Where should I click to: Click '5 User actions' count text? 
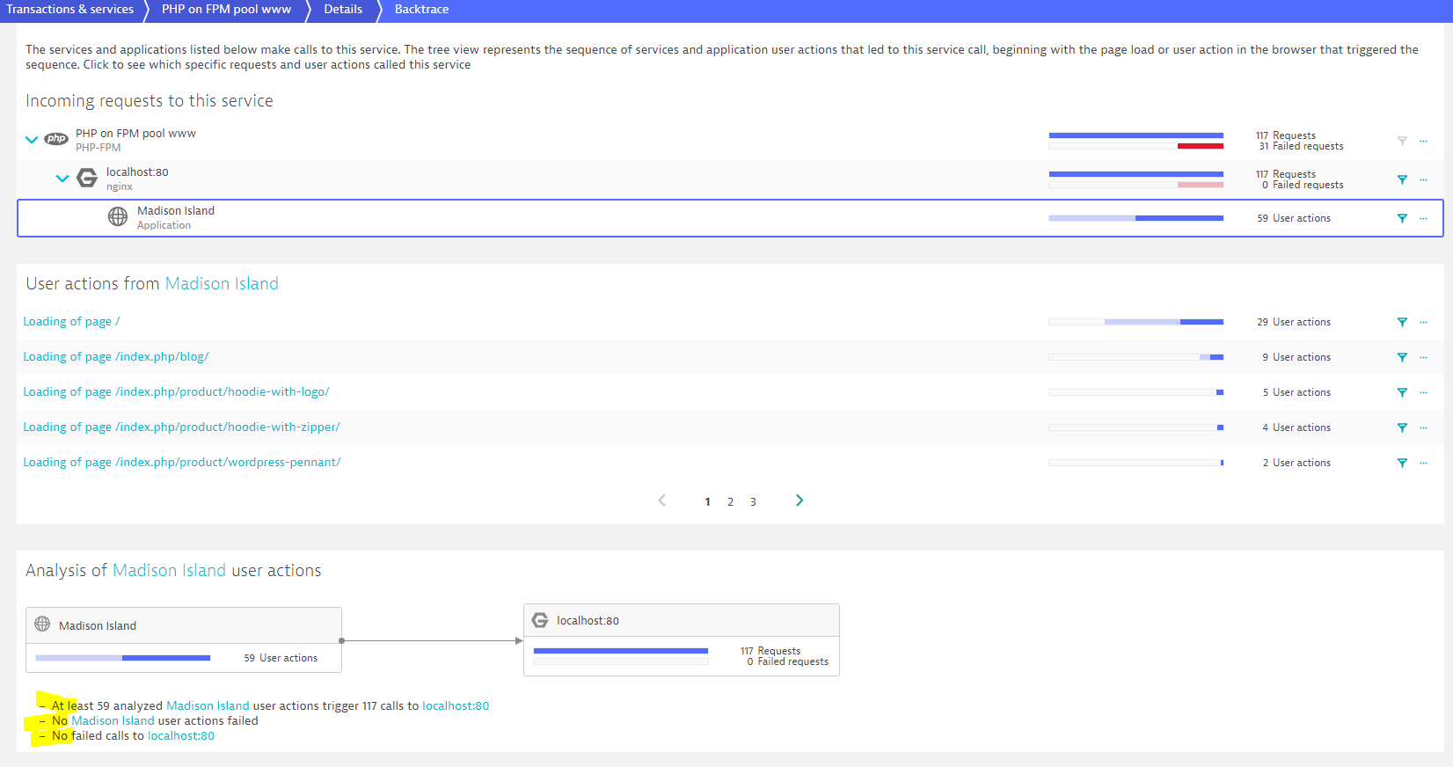(1296, 392)
